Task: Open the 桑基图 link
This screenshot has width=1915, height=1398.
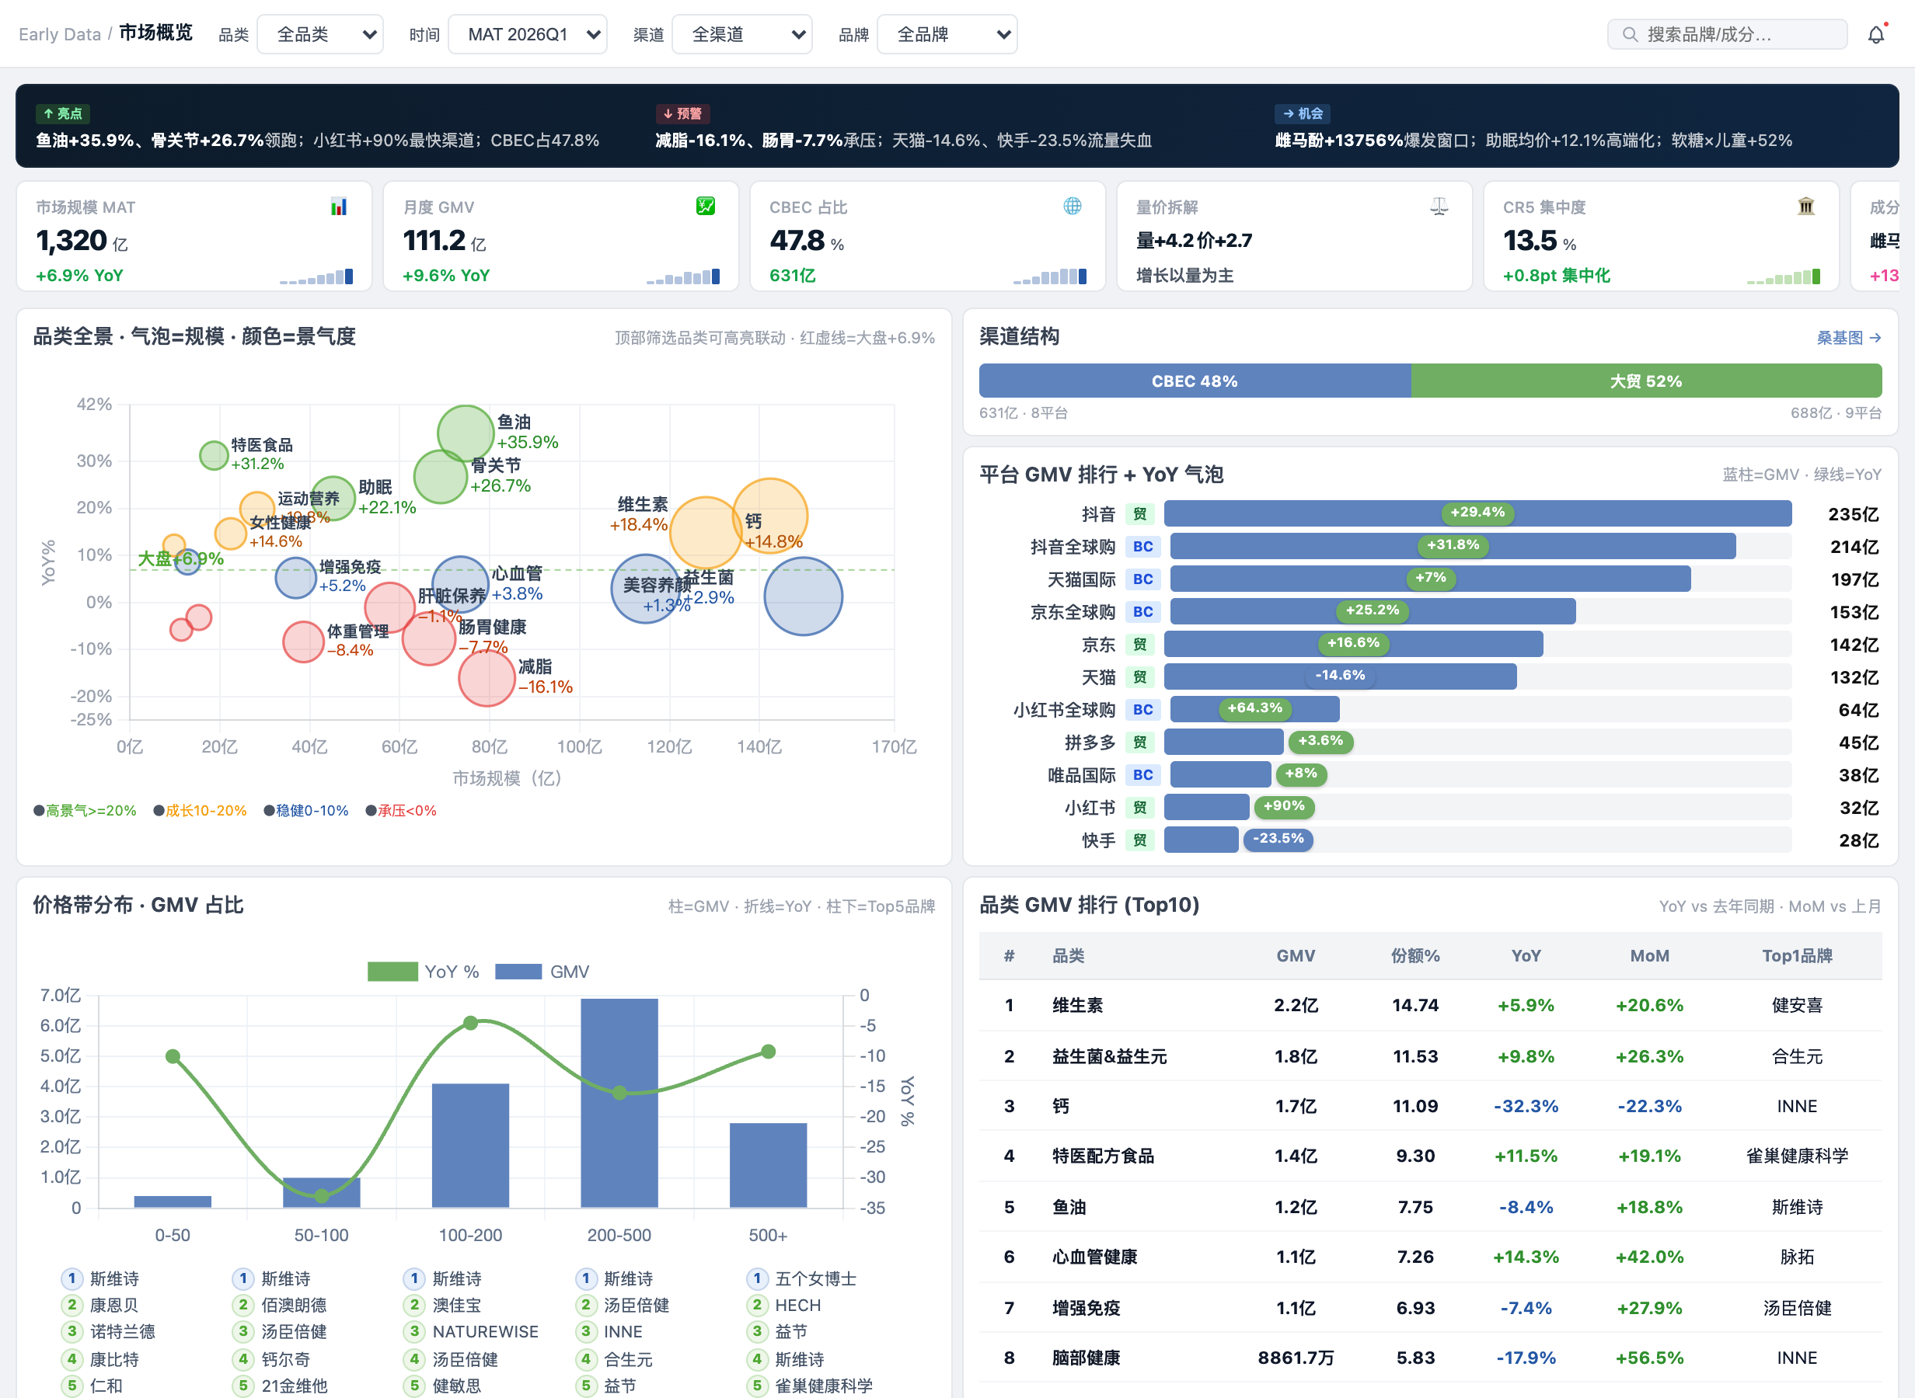Action: click(x=1848, y=338)
